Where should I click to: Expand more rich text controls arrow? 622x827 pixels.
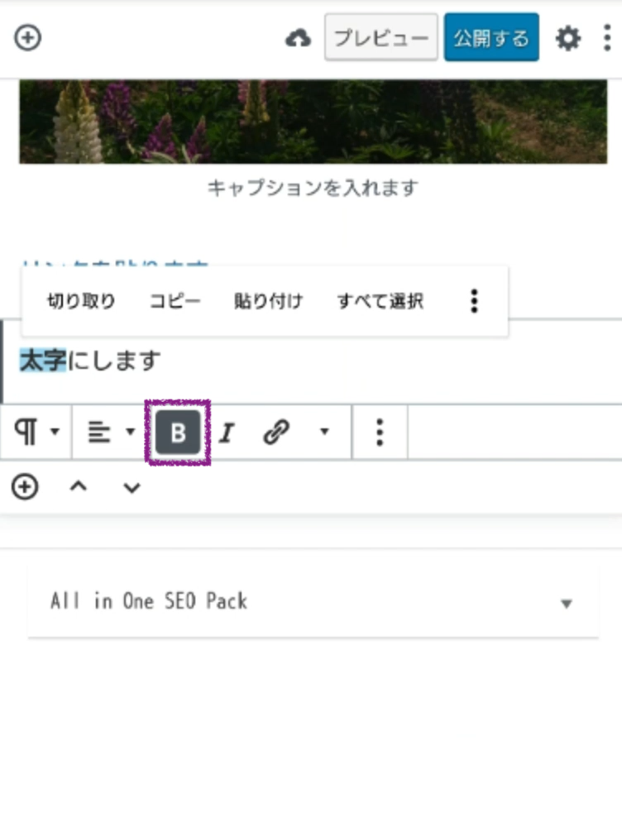coord(324,432)
